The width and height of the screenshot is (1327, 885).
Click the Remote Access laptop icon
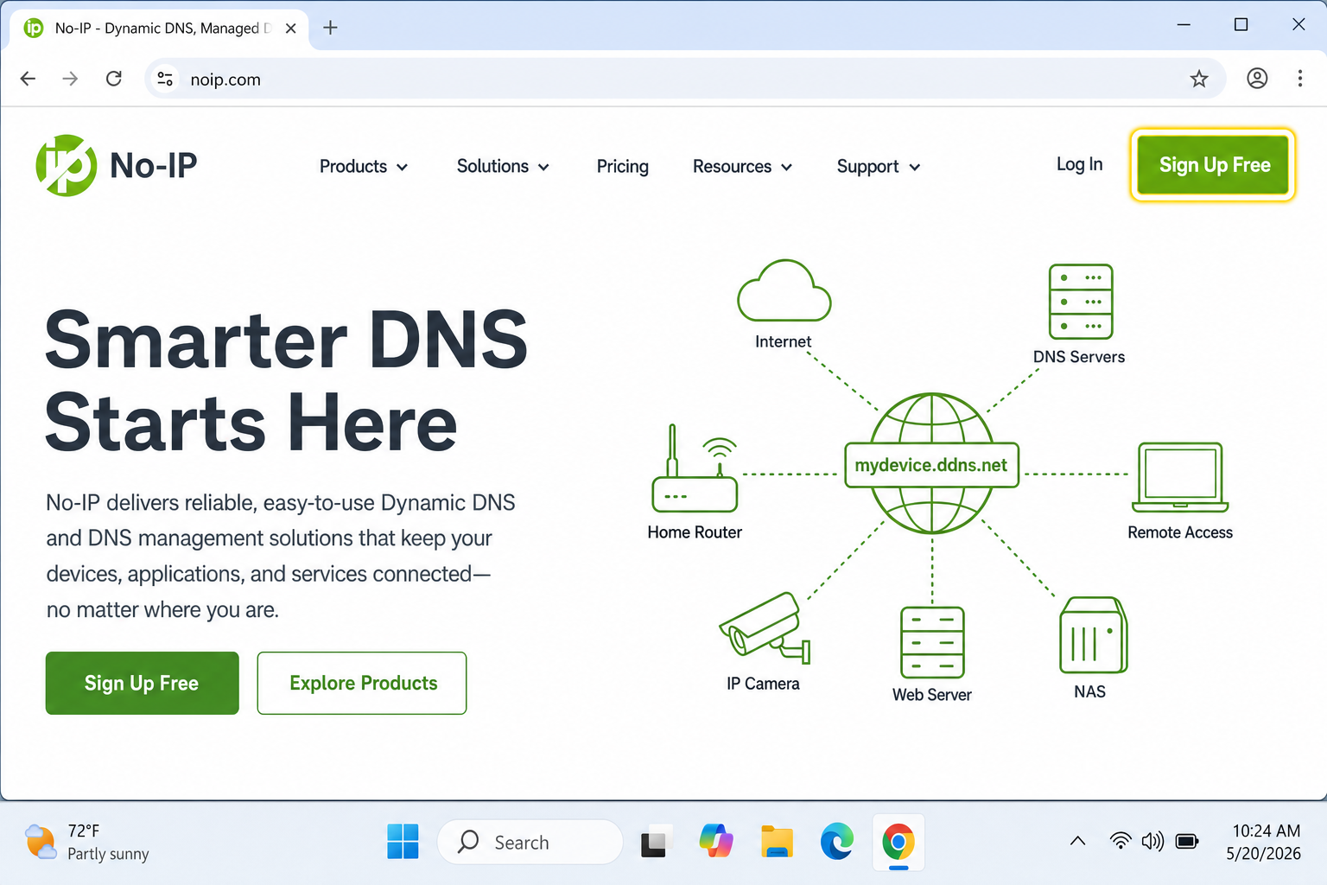pos(1180,477)
